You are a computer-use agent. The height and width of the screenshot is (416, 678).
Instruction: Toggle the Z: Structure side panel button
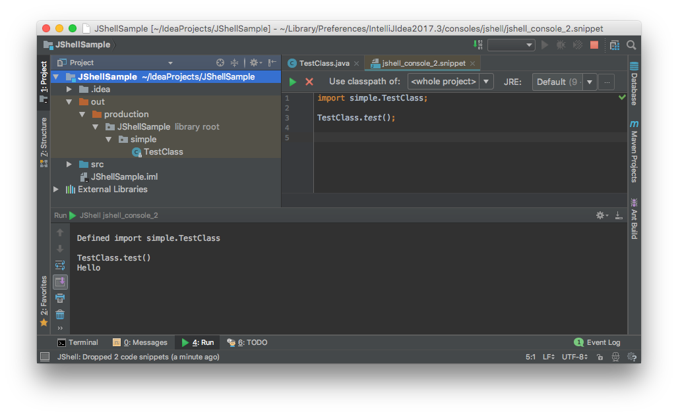coord(44,142)
